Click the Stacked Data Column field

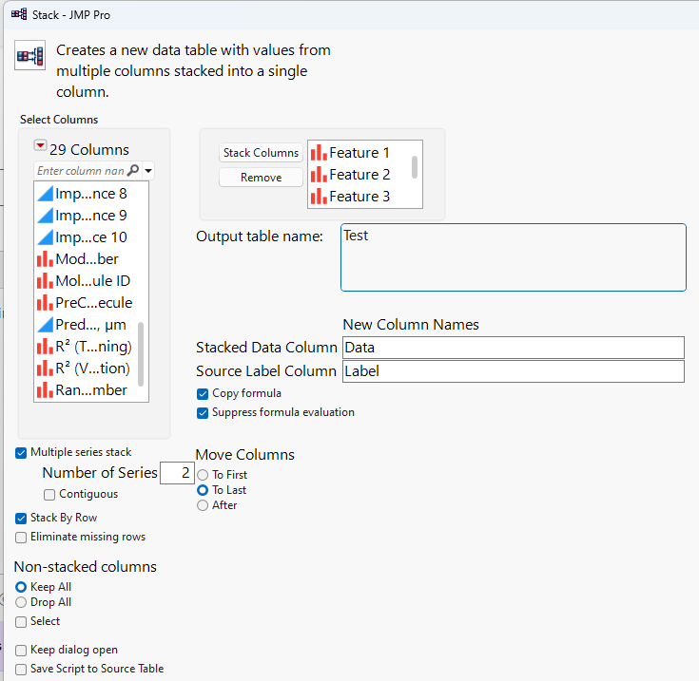point(514,348)
